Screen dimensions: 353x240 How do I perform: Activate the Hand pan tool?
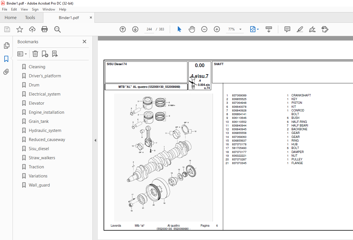tap(192, 29)
